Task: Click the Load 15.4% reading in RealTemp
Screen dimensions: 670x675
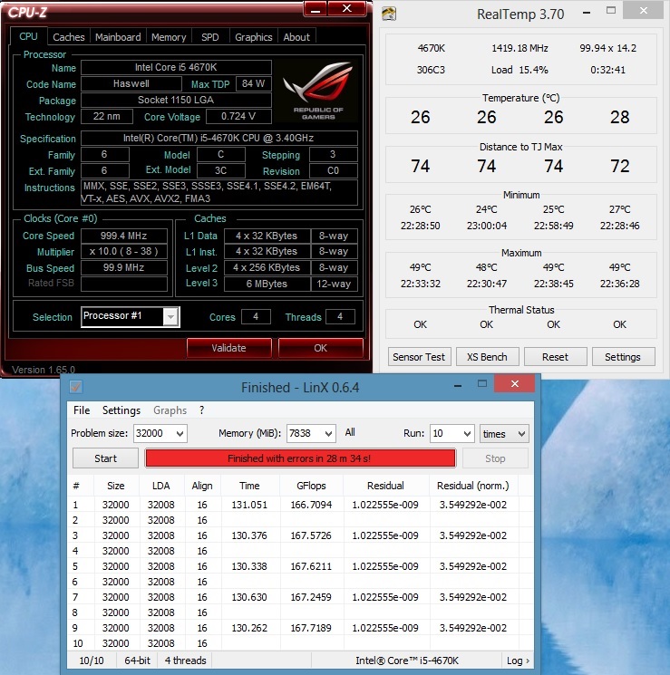Action: pyautogui.click(x=519, y=70)
